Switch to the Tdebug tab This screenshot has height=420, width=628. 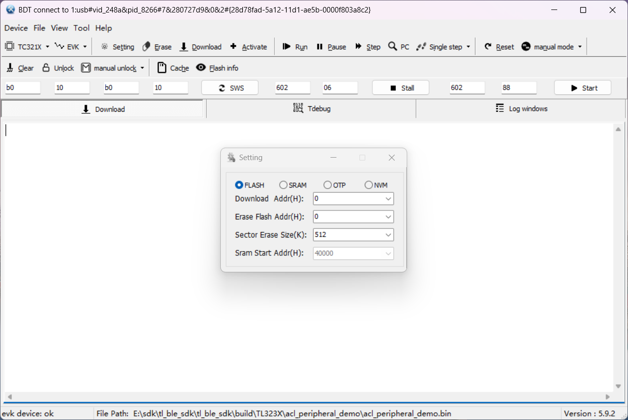[311, 109]
